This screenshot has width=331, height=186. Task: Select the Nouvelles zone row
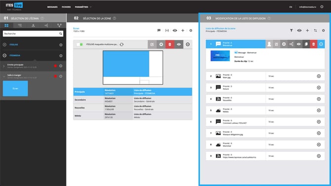[x=132, y=108]
